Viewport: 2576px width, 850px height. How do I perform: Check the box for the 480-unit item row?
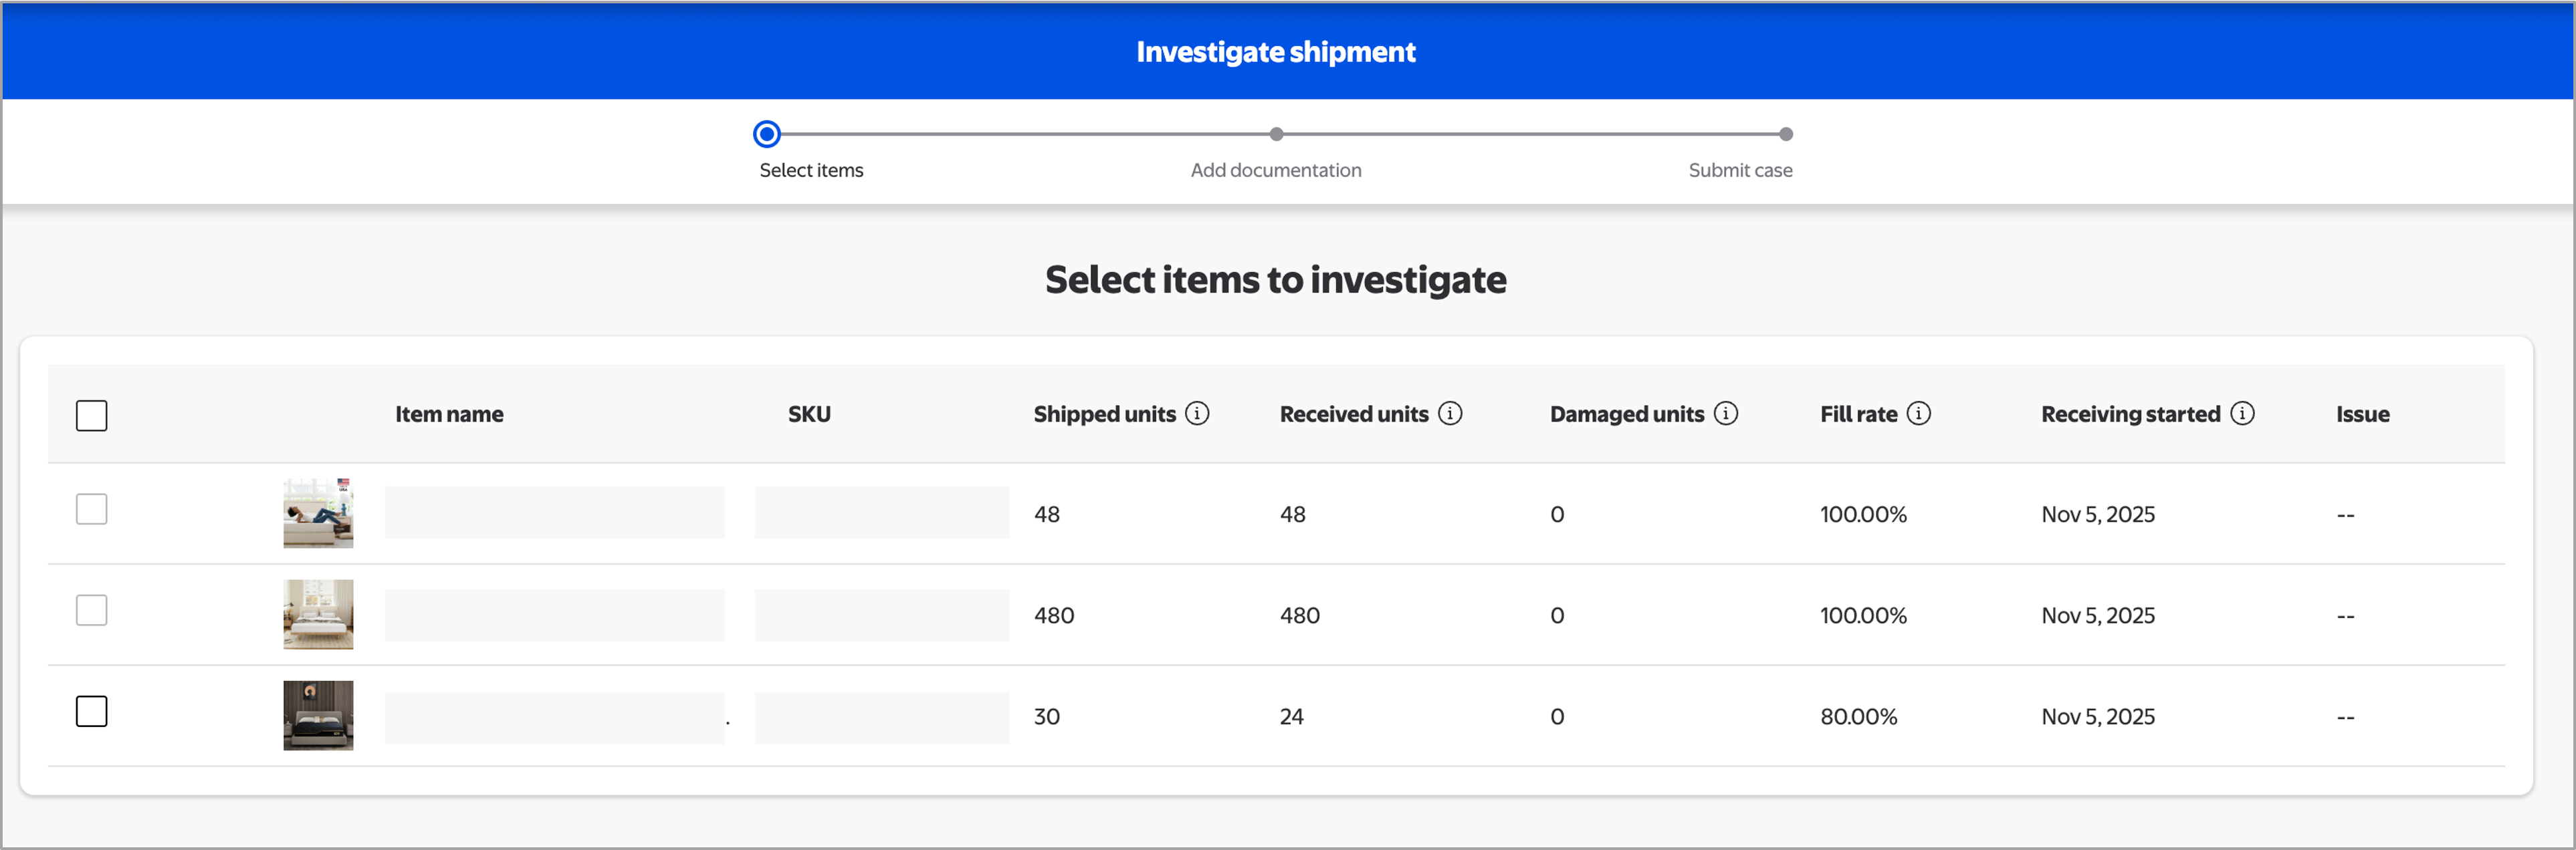click(91, 610)
